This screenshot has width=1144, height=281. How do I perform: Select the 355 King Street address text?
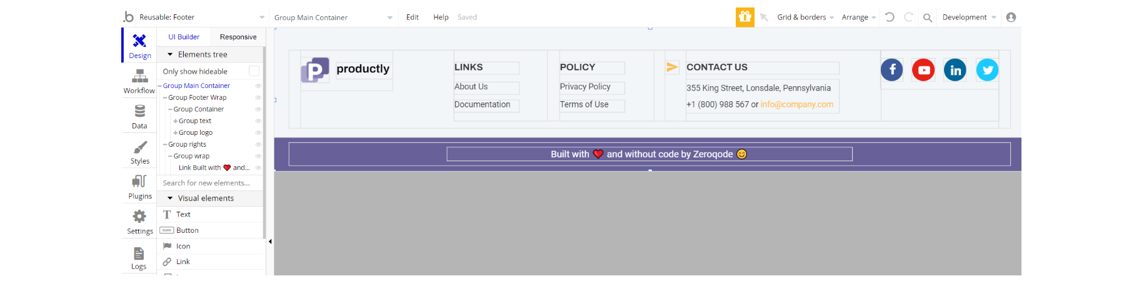758,88
